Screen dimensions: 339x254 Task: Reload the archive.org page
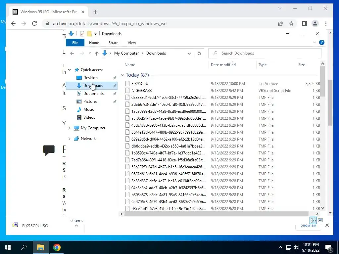34,23
